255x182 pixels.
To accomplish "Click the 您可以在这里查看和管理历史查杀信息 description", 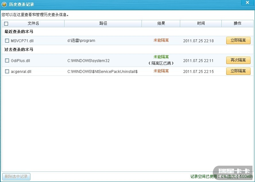I will 35,15.
